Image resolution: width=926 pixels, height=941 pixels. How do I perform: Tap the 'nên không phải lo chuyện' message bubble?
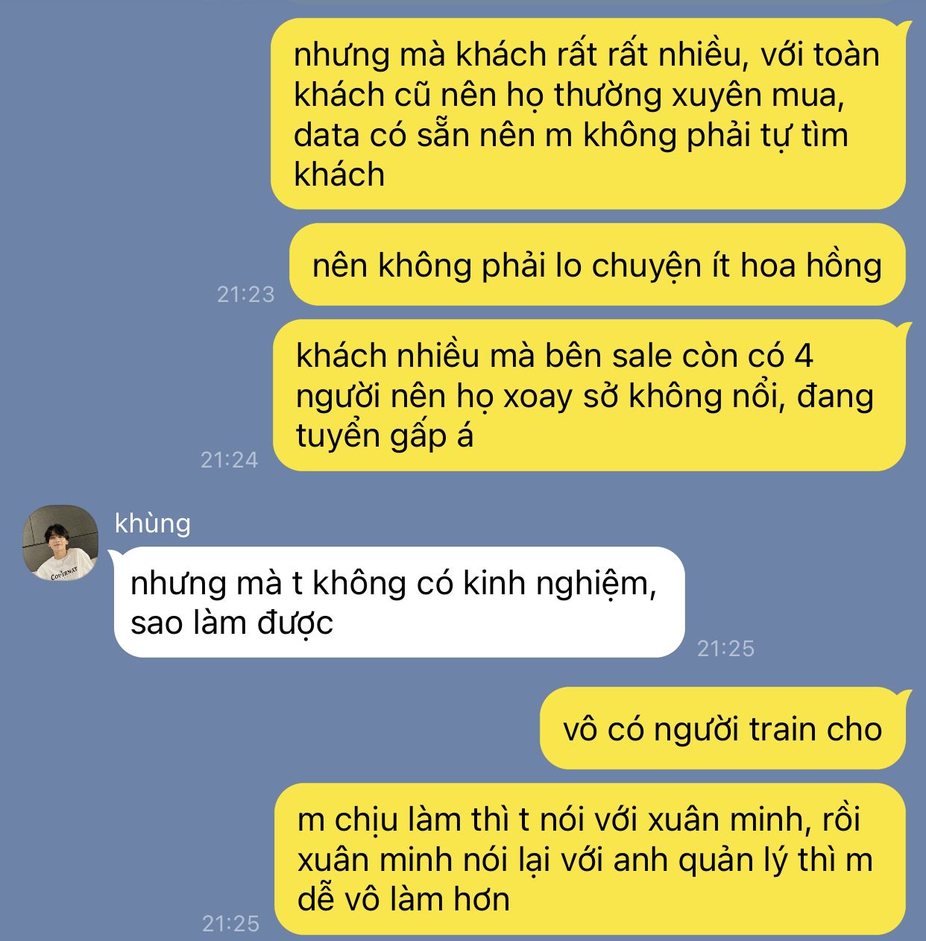click(597, 265)
